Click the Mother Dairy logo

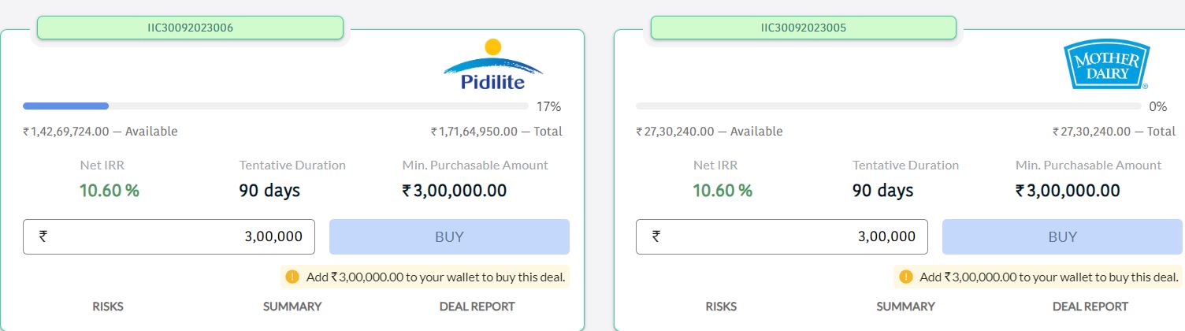1106,65
